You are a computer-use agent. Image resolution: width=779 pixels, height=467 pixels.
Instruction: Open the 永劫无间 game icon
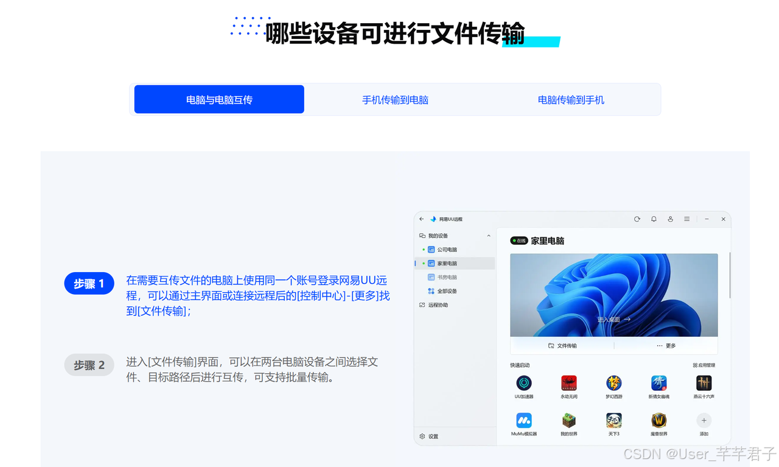[568, 382]
